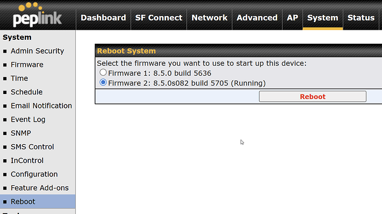
Task: Select Firmware 2 build 5705 radio button
Action: pos(103,82)
